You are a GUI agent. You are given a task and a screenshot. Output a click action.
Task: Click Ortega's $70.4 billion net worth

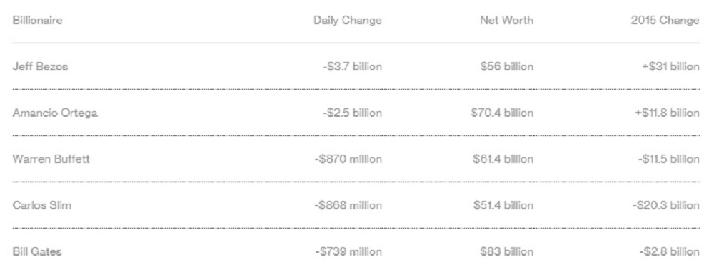(x=502, y=113)
